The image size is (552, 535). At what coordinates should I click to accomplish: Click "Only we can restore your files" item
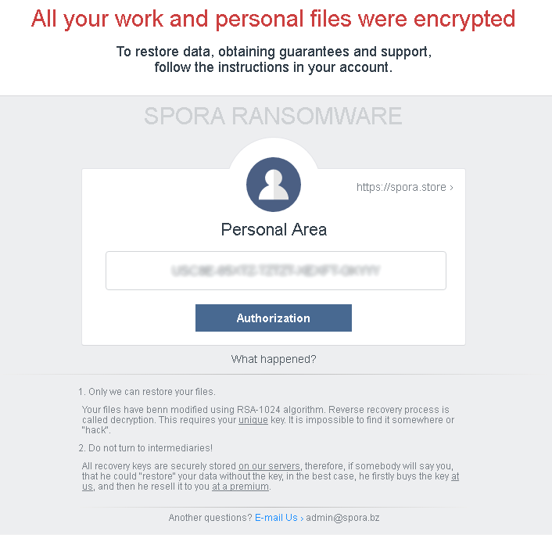tap(152, 392)
